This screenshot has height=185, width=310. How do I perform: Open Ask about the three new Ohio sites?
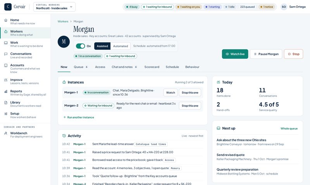pos(257,142)
